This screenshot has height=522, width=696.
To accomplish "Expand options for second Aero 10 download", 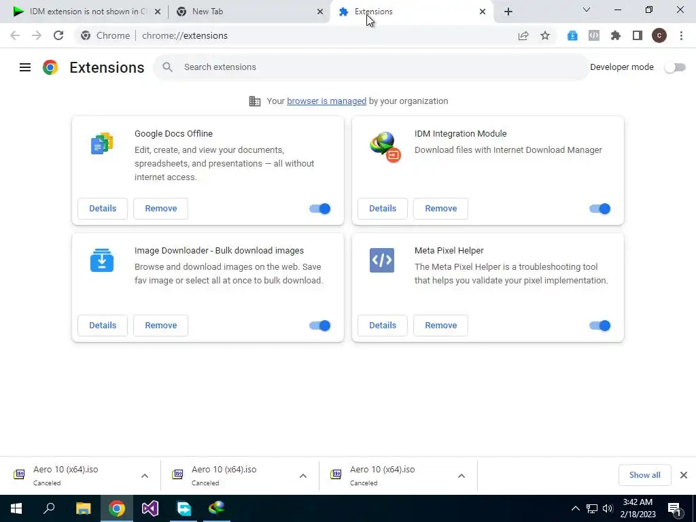I will coord(303,476).
